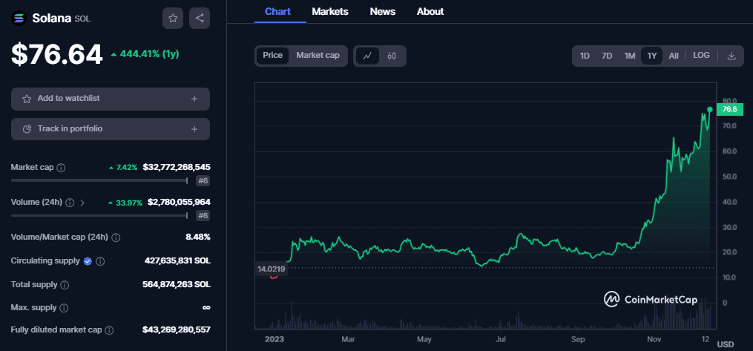Select 1M time range

(630, 56)
